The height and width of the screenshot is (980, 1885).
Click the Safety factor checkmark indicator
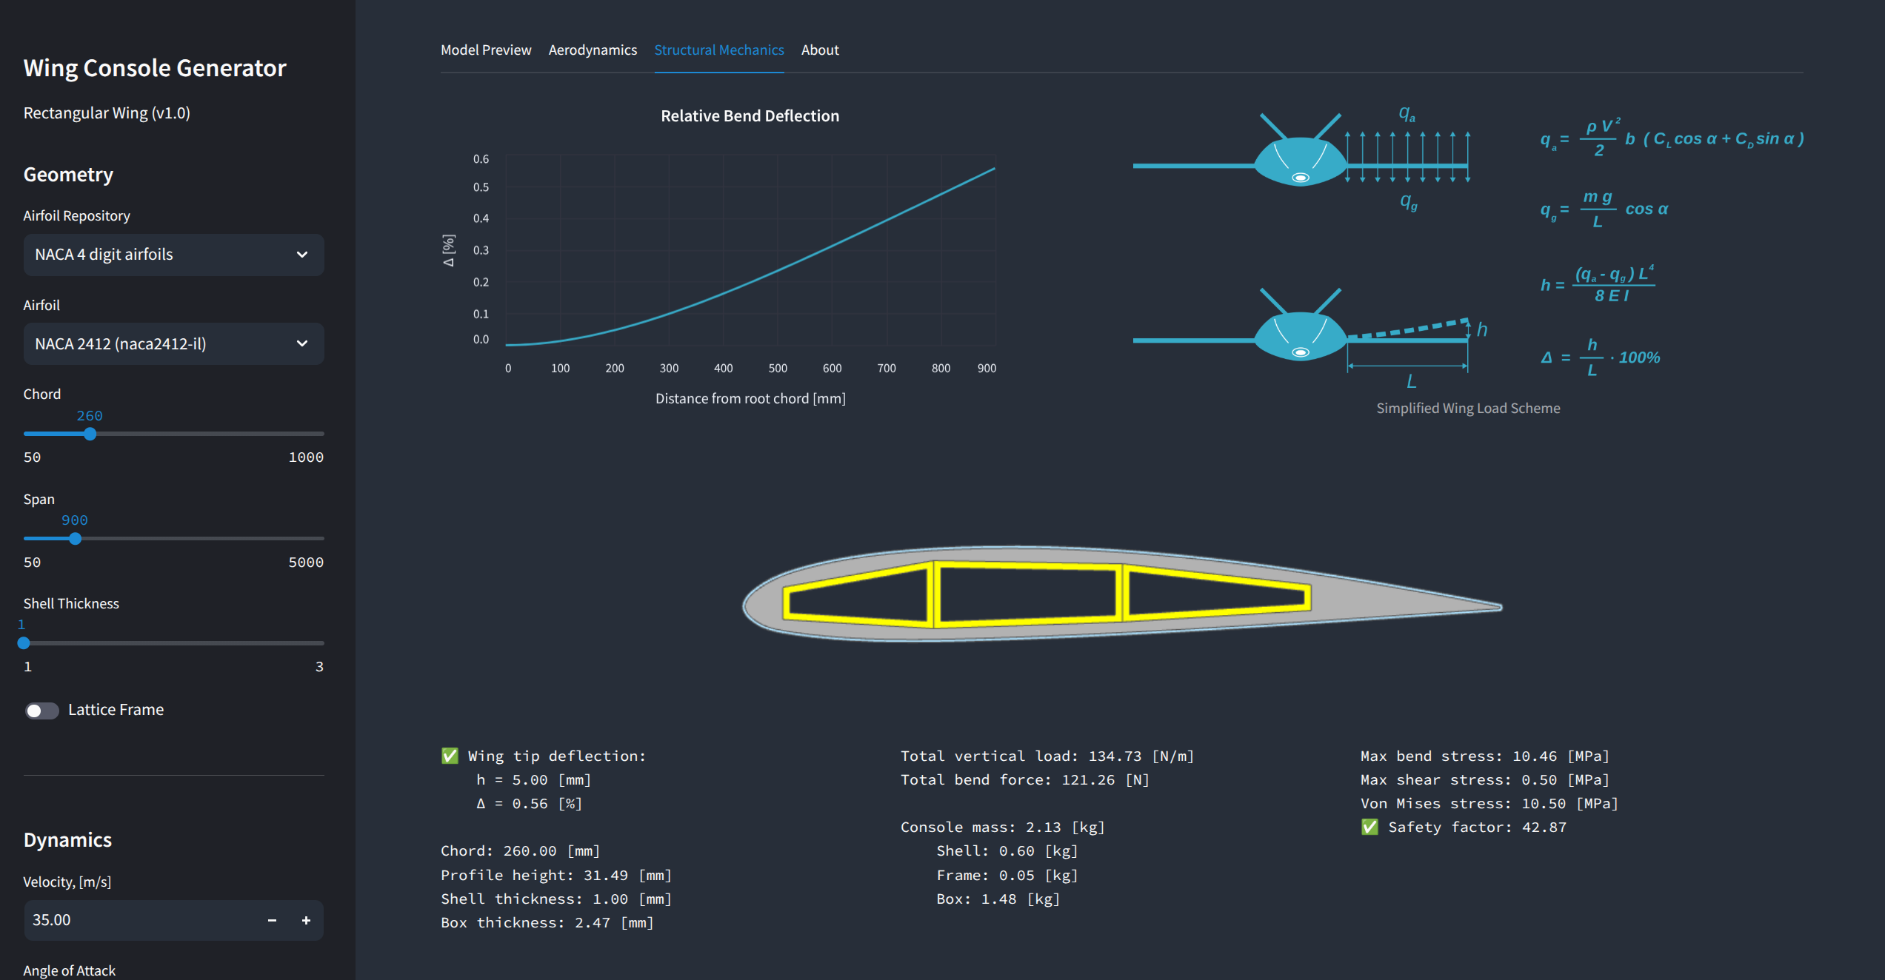tap(1369, 827)
